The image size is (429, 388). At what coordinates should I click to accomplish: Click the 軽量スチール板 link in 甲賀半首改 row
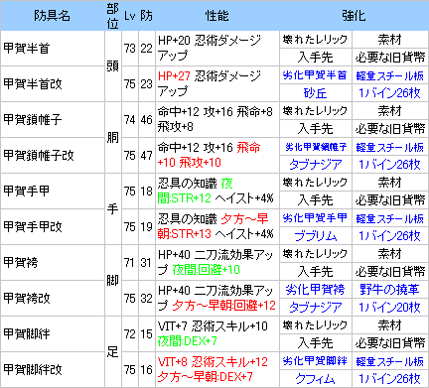pos(389,75)
